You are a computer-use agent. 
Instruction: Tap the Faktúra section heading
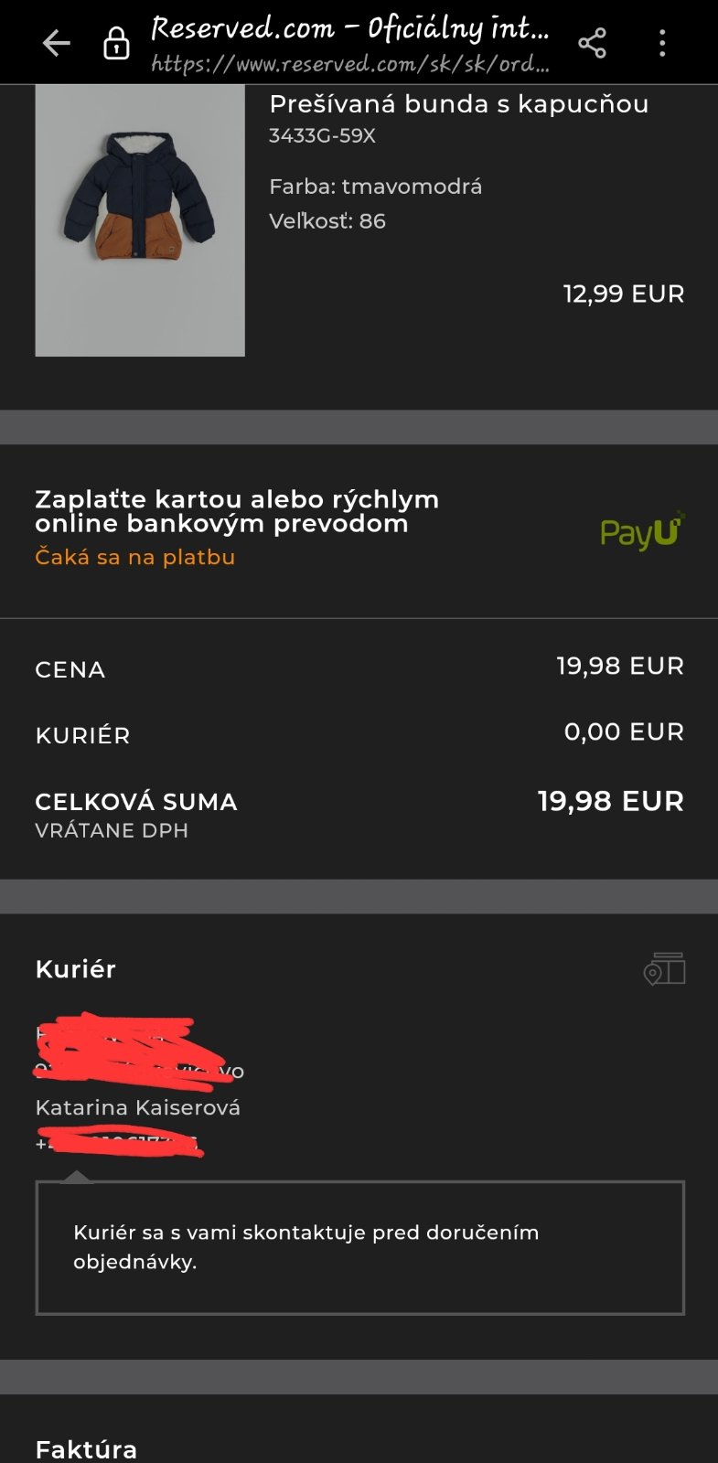(x=86, y=1449)
